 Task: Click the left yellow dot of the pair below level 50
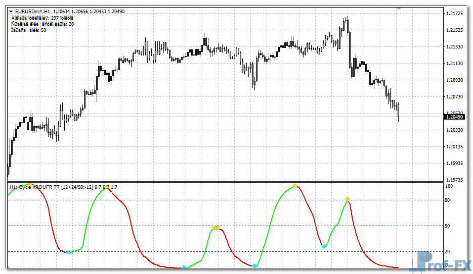click(x=214, y=228)
